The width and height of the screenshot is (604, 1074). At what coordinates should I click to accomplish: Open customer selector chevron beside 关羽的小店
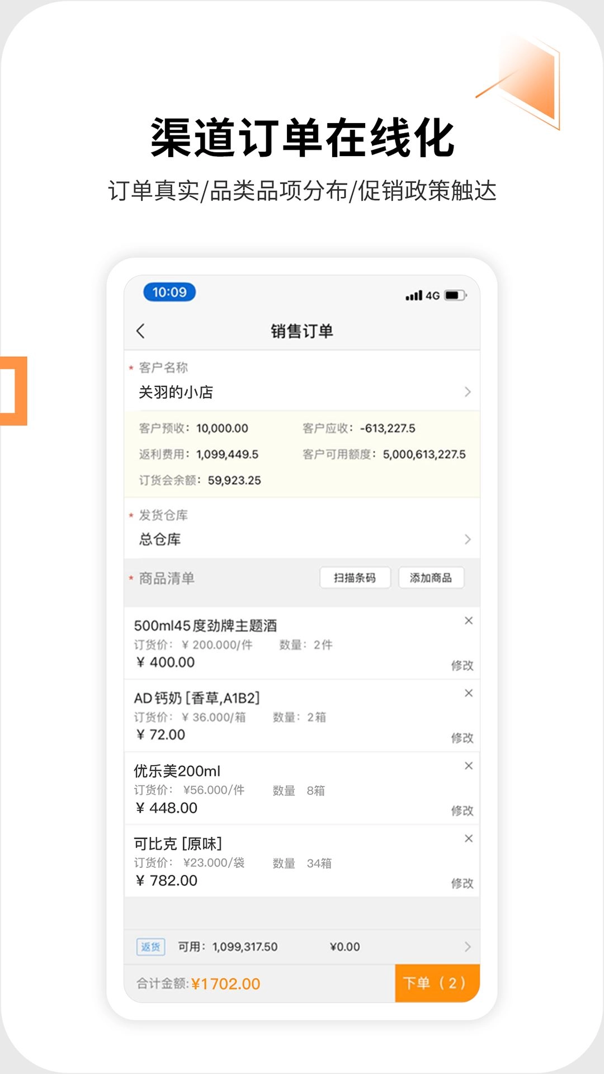(x=468, y=392)
